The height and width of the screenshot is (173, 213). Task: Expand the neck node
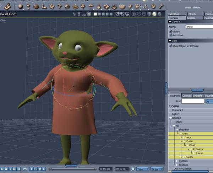184,137
